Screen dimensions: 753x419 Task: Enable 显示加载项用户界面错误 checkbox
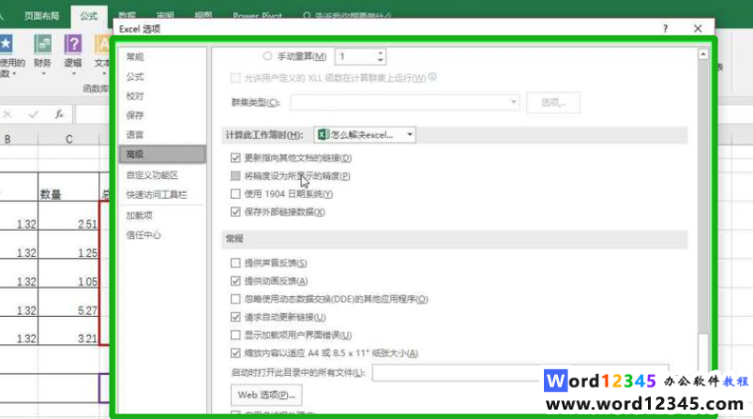(235, 335)
